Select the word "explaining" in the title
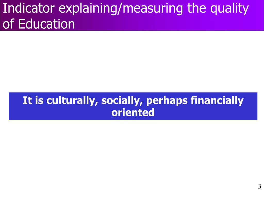The width and height of the screenshot is (264, 198). coord(88,9)
